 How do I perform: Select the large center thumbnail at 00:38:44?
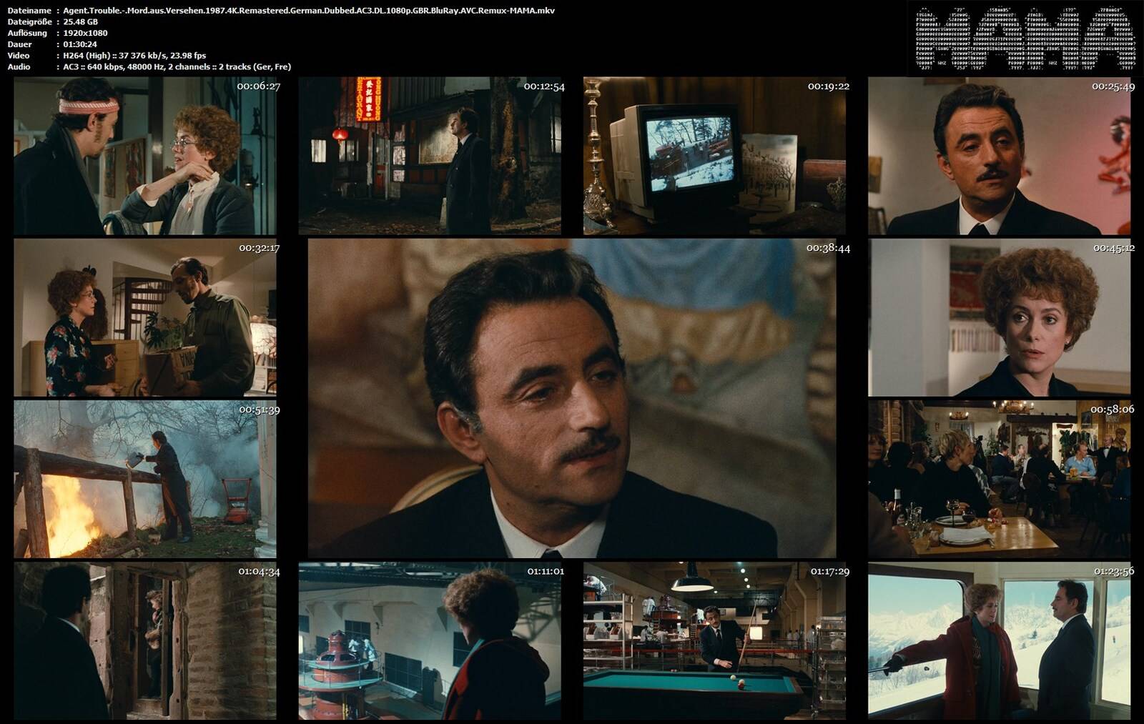572,399
